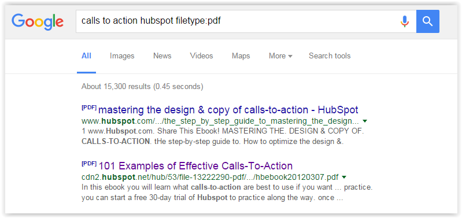This screenshot has width=462, height=218.
Task: Click the blue magnifier search button
Action: pos(428,21)
